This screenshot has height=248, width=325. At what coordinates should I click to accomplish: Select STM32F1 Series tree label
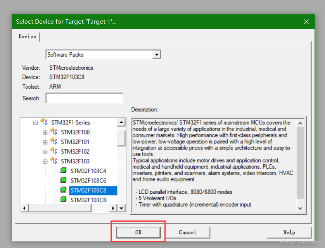point(71,122)
